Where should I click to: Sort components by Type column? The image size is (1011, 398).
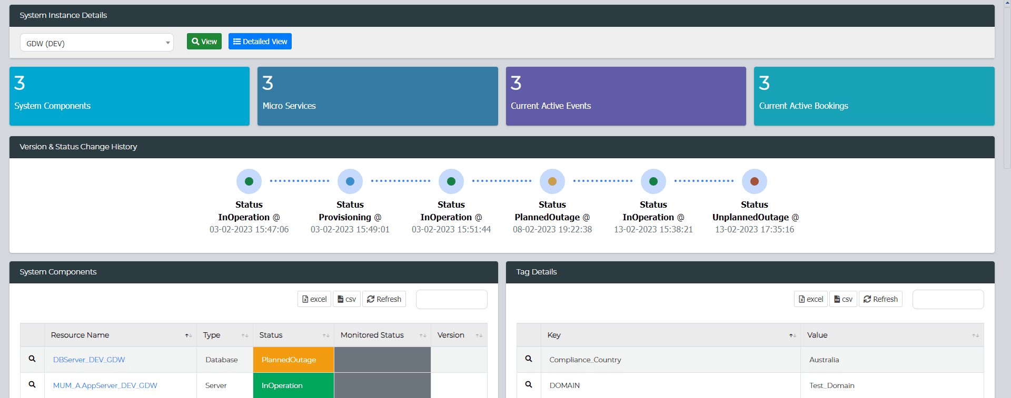coord(225,335)
